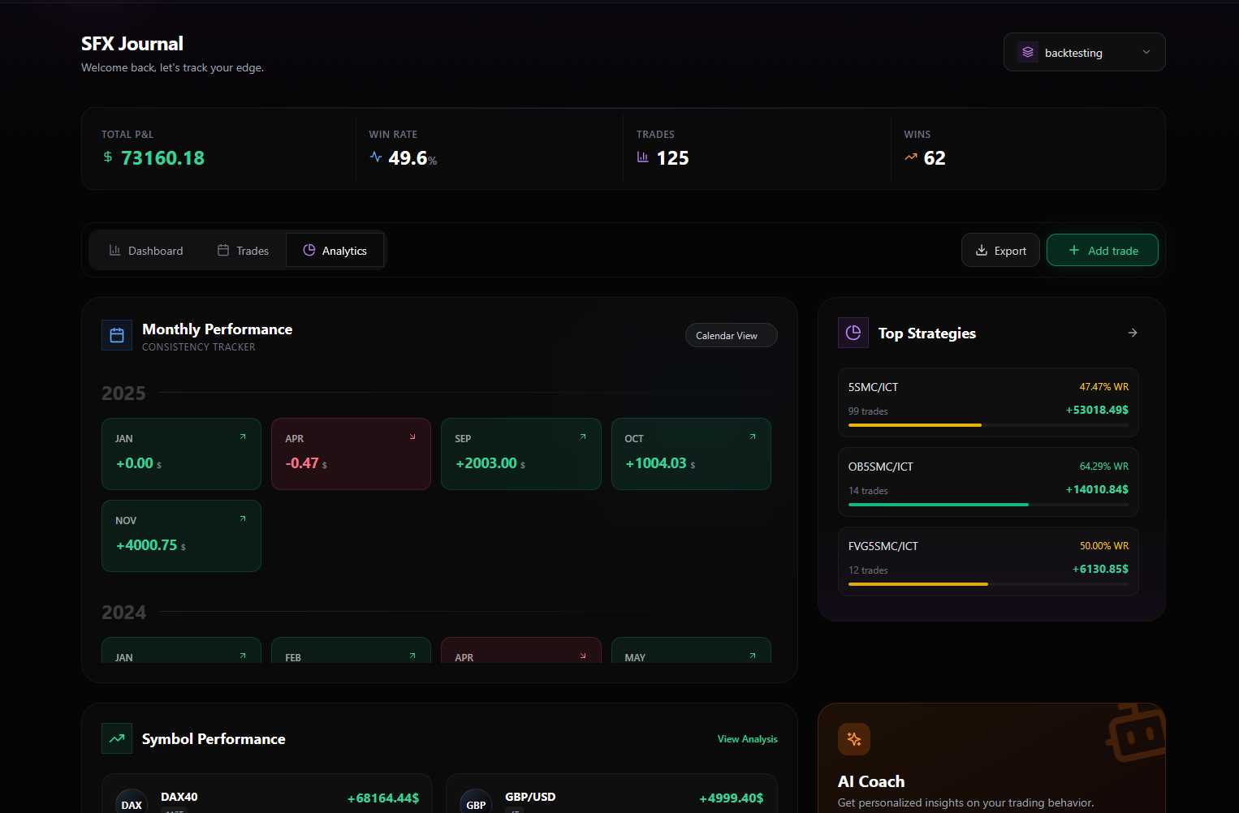Open Calendar View
The image size is (1239, 813).
[x=730, y=335]
